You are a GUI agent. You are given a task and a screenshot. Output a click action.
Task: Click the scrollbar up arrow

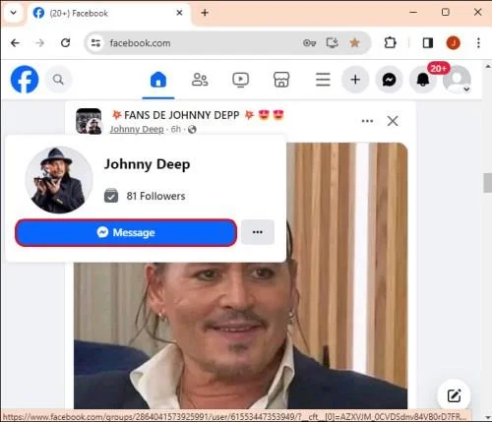(488, 66)
